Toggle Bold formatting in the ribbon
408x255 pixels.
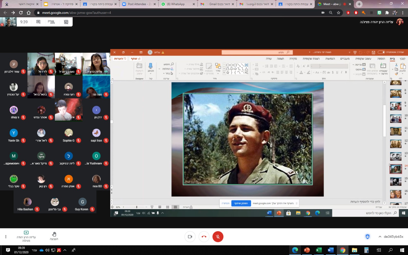(x=346, y=72)
